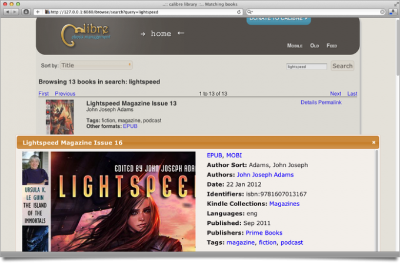Click the browser forward arrow button
The height and width of the screenshot is (263, 400).
click(15, 12)
